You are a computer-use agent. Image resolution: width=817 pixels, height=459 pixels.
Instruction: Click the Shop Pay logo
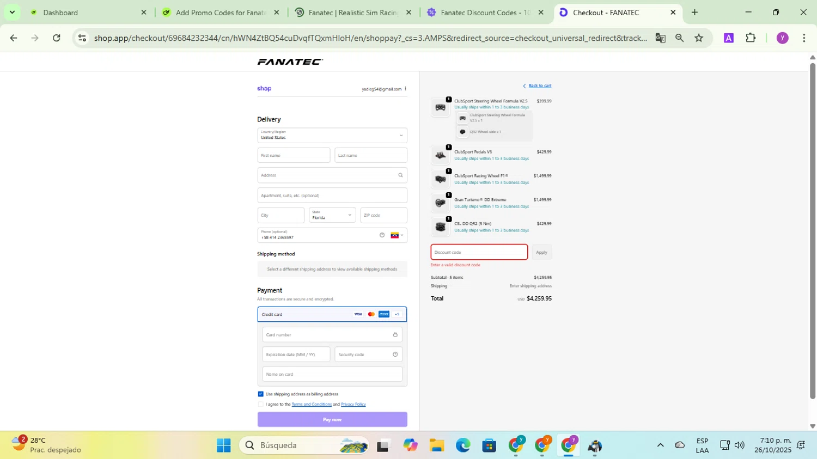click(264, 88)
